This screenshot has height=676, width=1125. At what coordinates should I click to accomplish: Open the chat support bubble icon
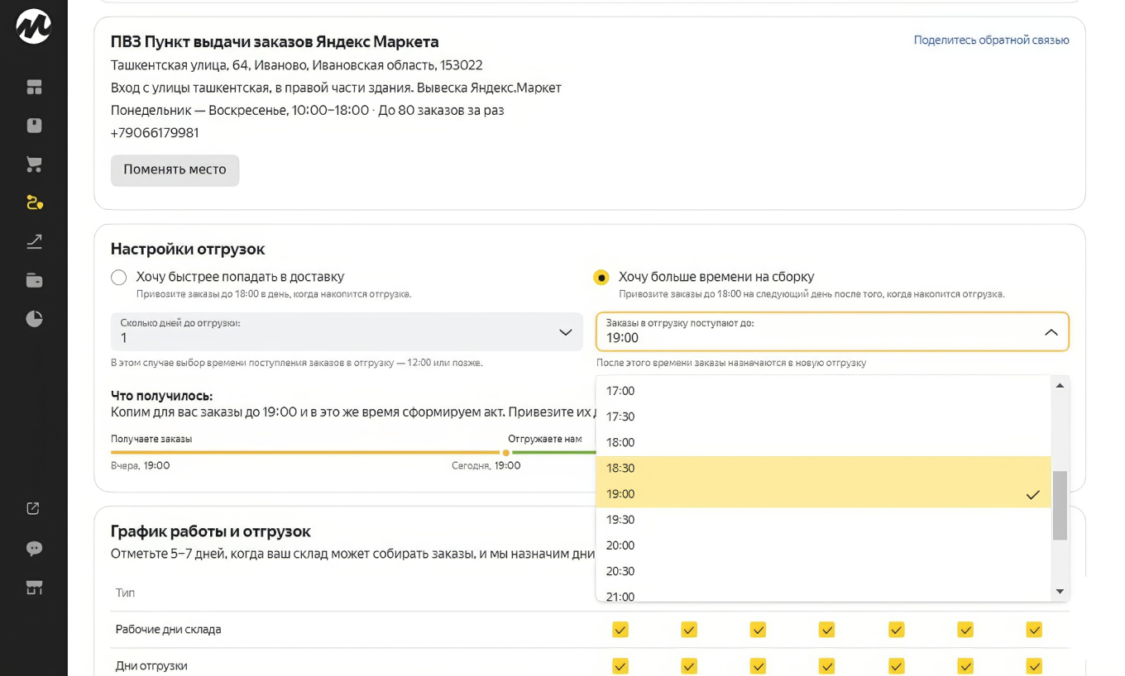[x=34, y=548]
